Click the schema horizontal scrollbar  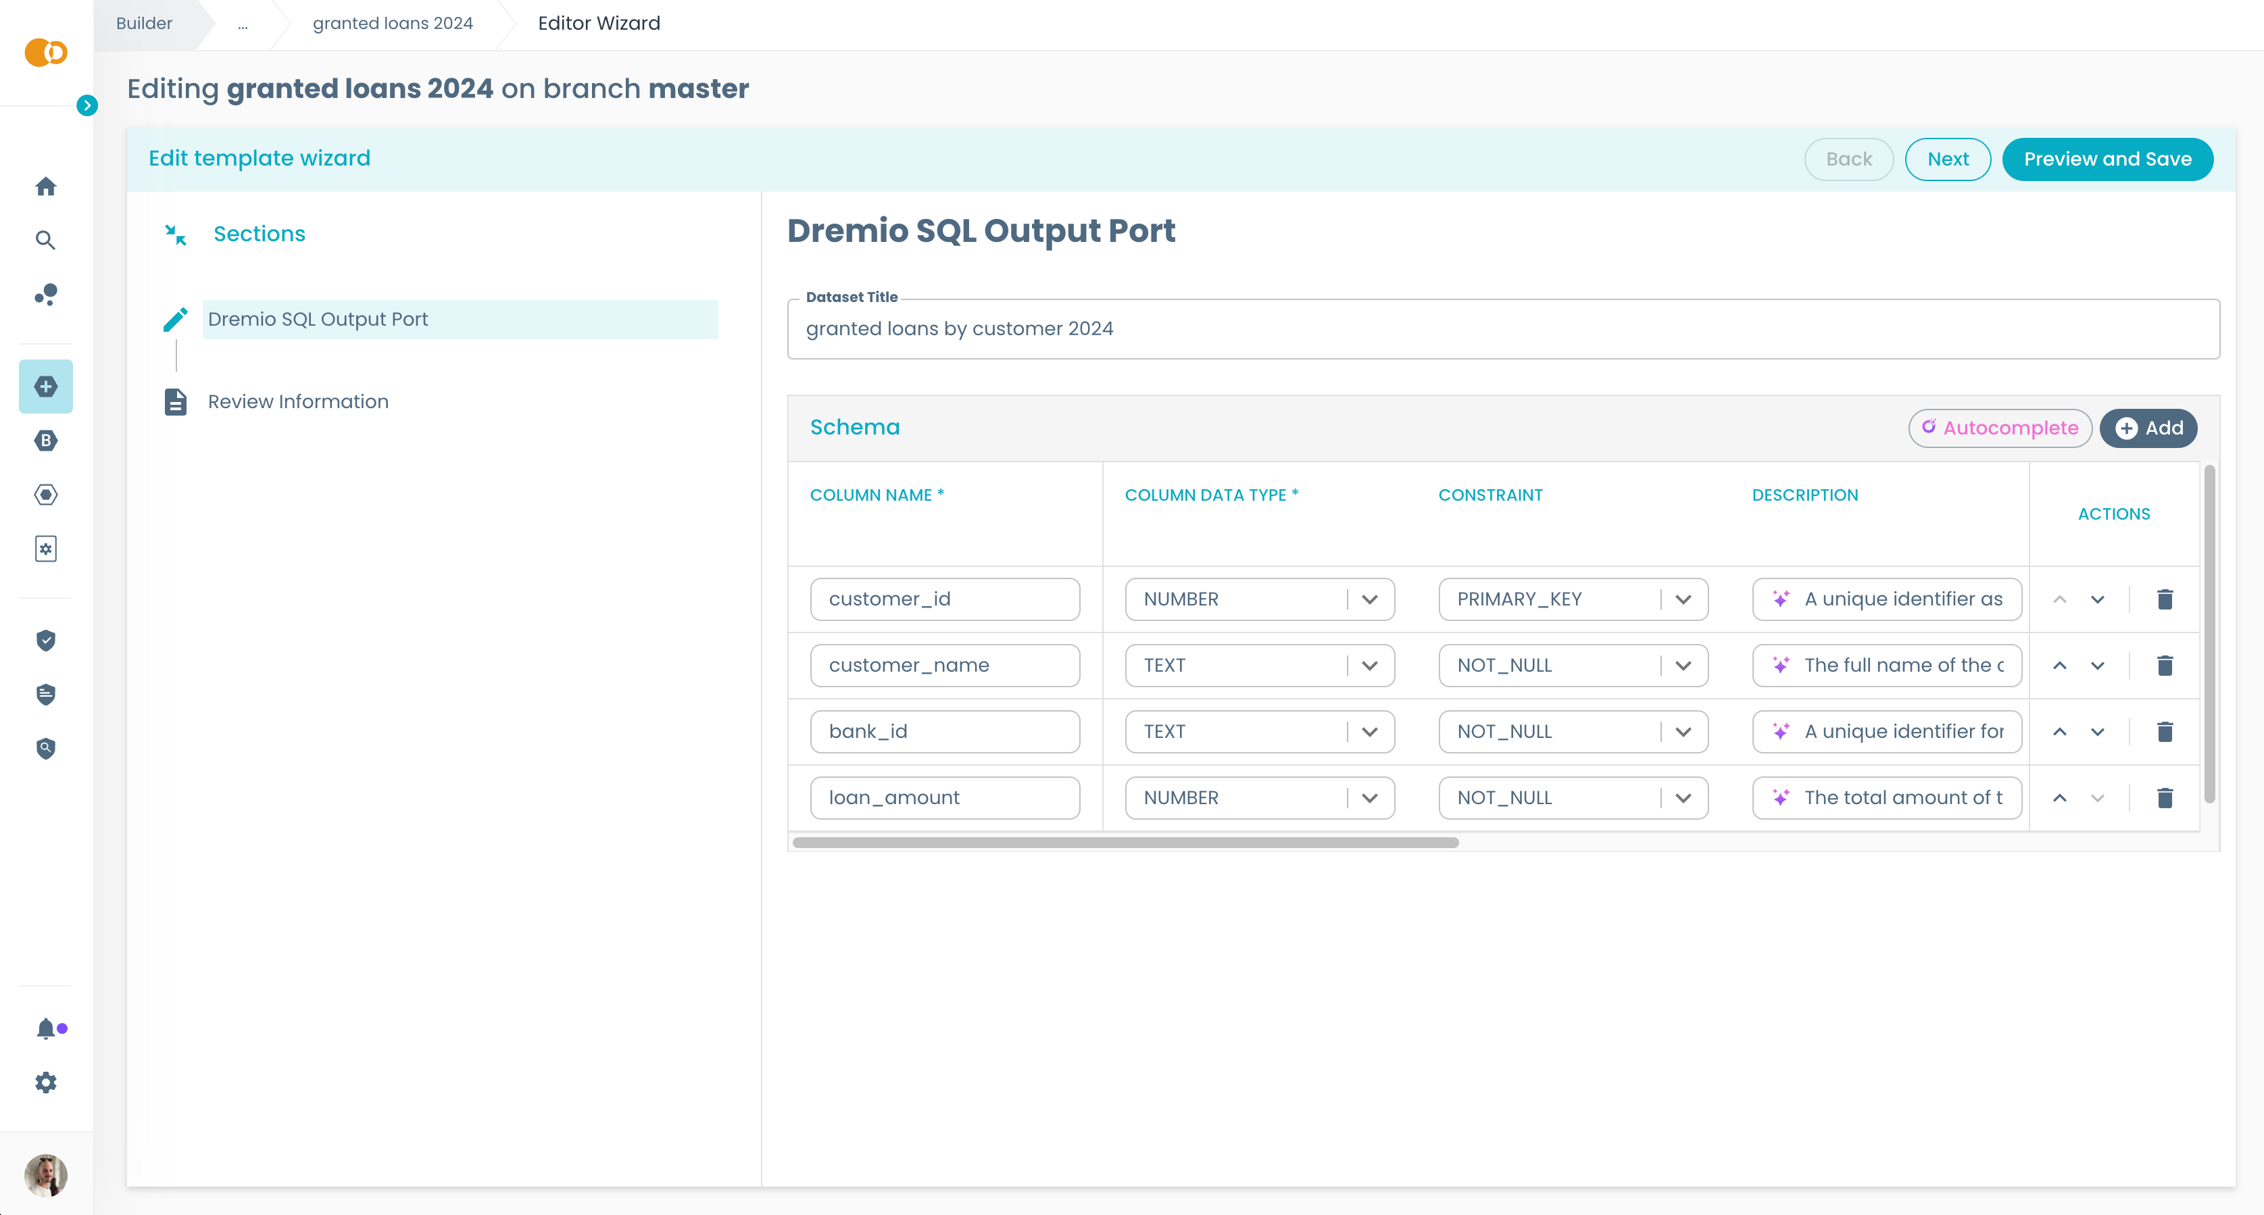tap(1125, 843)
